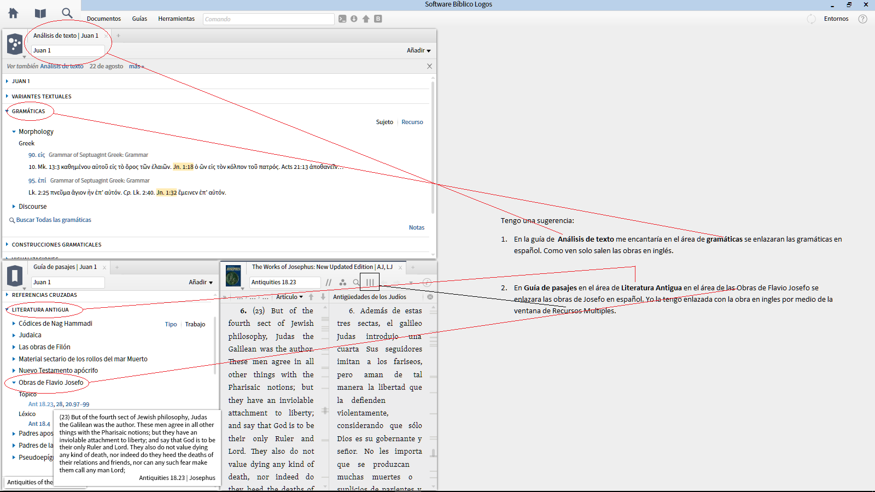Close the Guía de pasajes tab
875x492 pixels.
coord(104,267)
